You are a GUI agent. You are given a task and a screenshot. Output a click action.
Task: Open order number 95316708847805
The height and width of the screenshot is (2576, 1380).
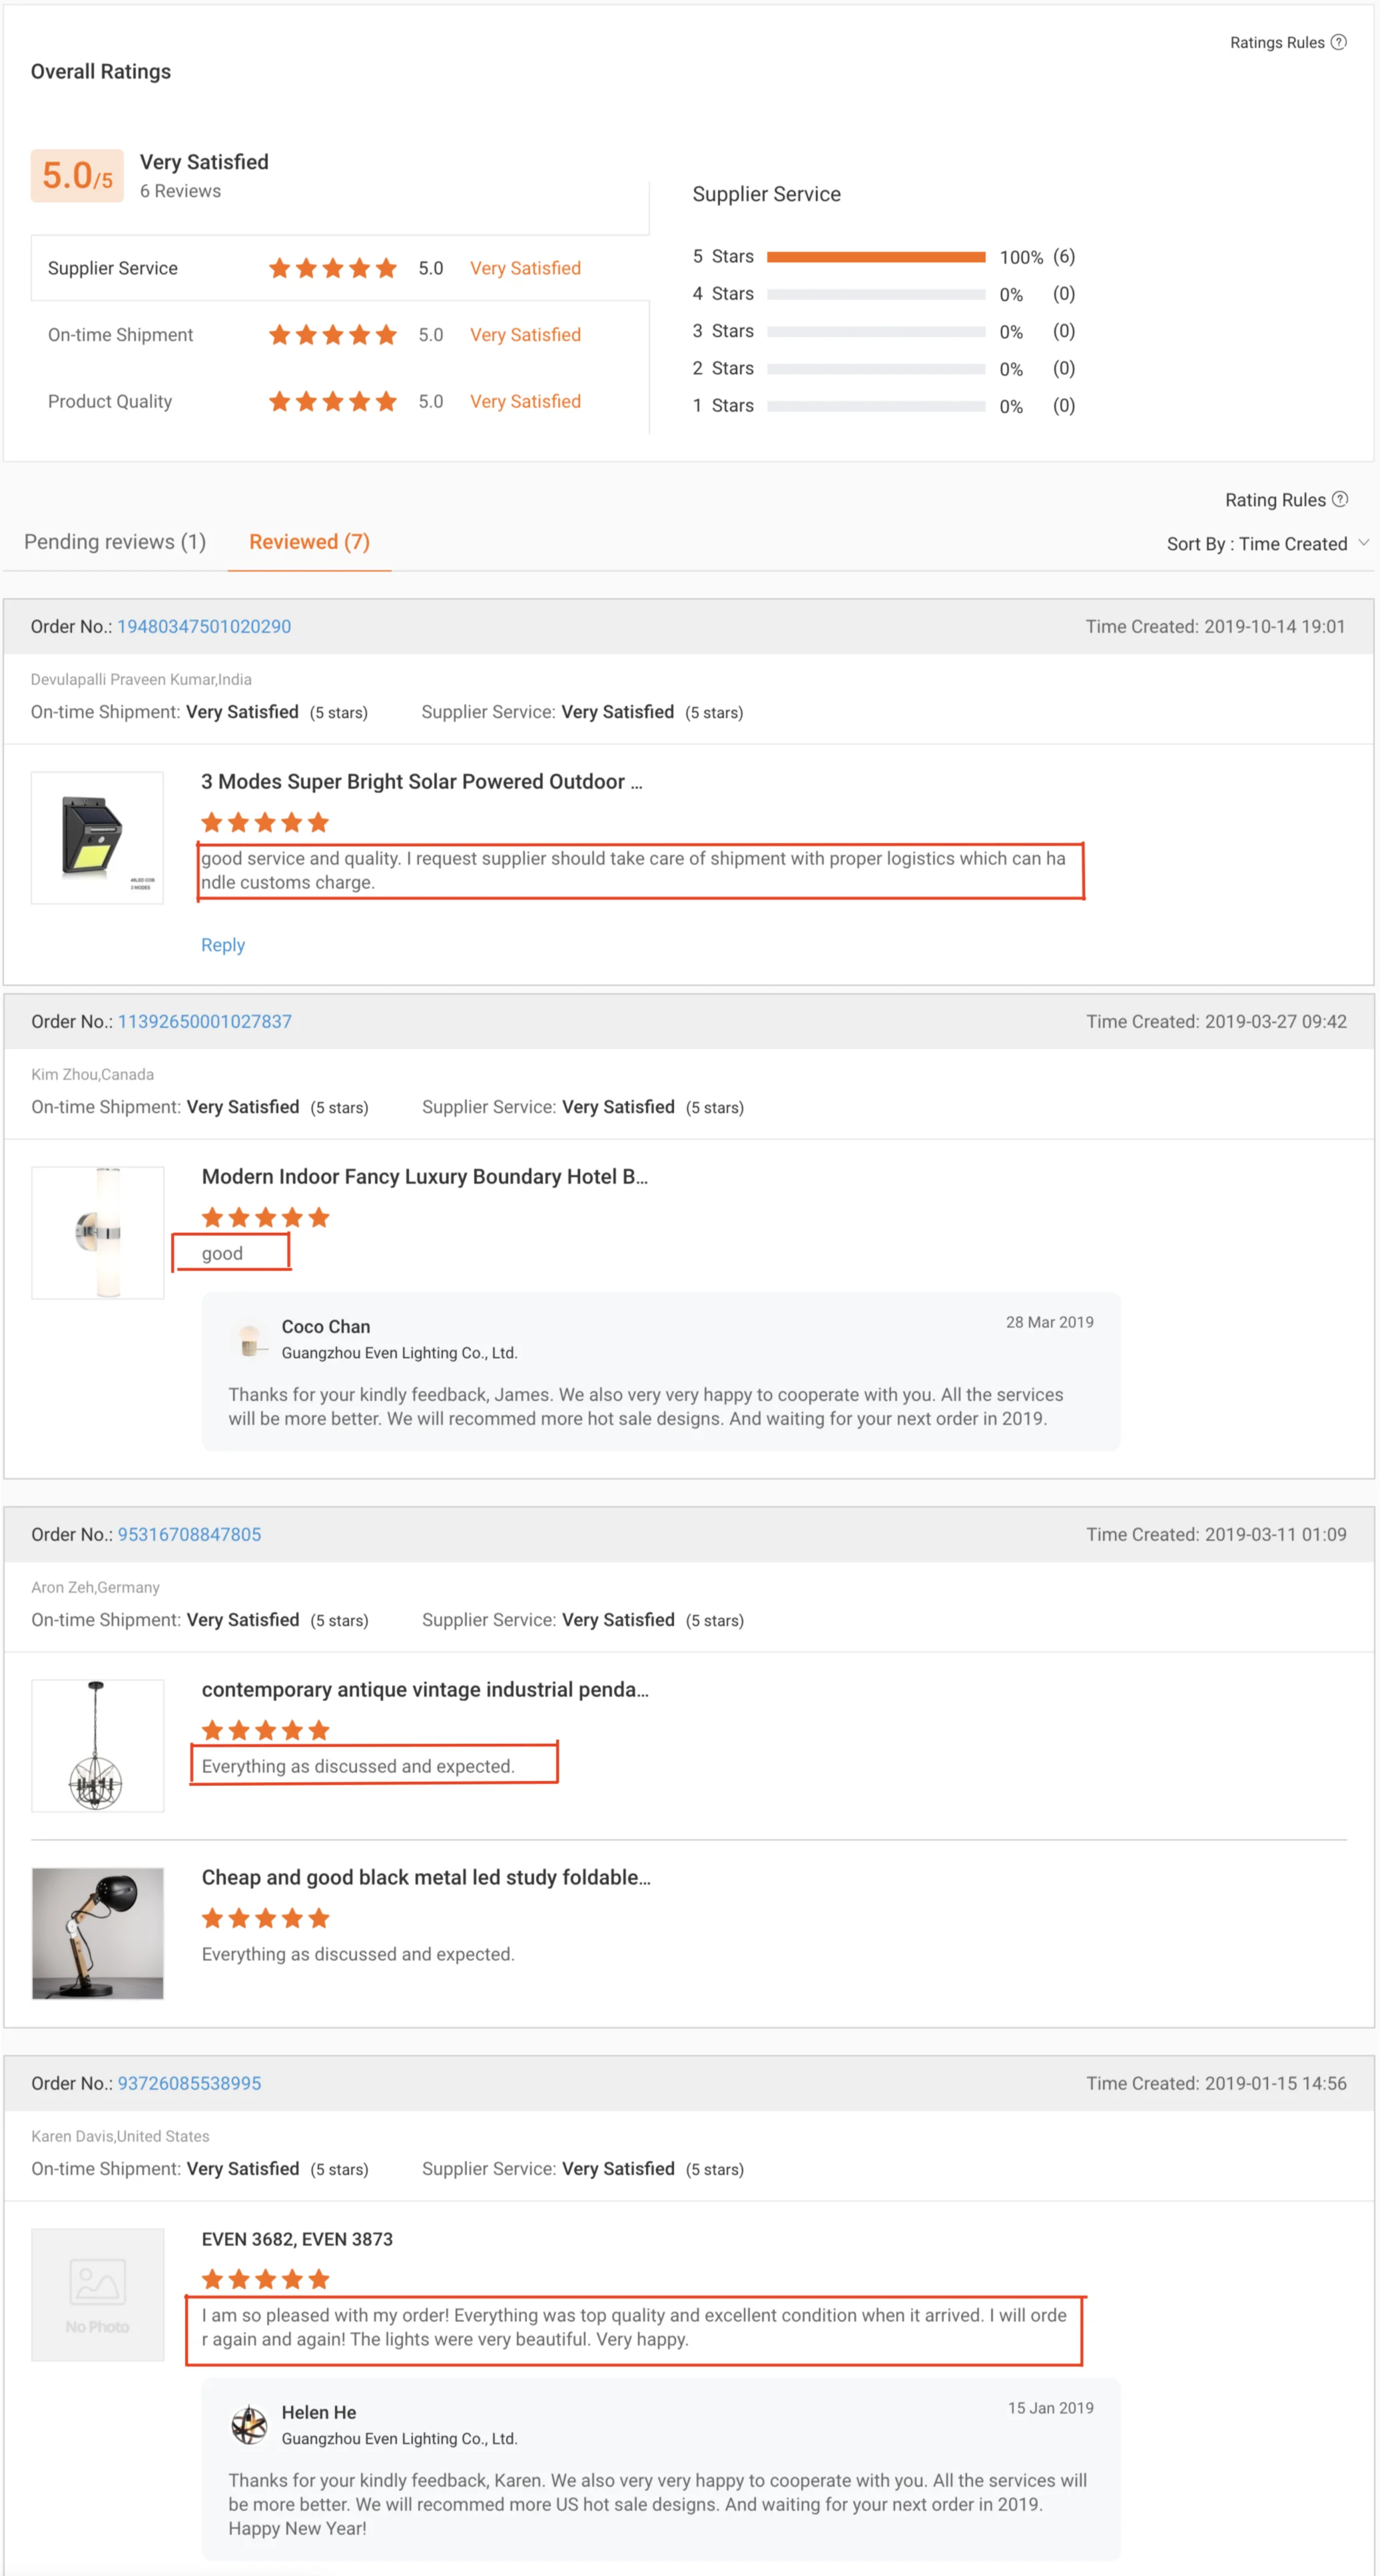click(x=189, y=1534)
